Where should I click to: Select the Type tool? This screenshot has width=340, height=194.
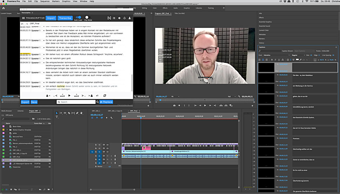tap(57, 117)
